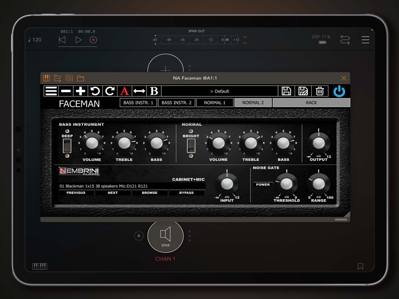Open the keyboard icon in plugin title bar
The height and width of the screenshot is (299, 399).
[x=47, y=78]
